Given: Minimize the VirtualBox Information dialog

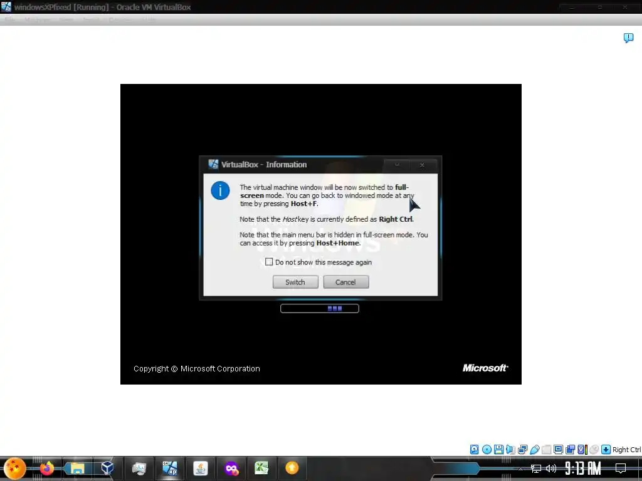Looking at the screenshot, I should click(397, 165).
